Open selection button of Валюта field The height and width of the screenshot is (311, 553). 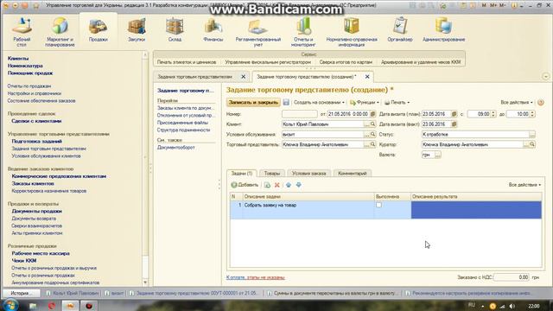click(438, 155)
